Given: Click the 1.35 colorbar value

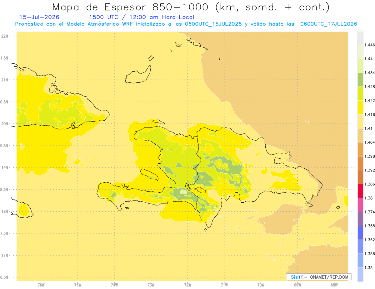Looking at the screenshot, I should [x=369, y=268].
